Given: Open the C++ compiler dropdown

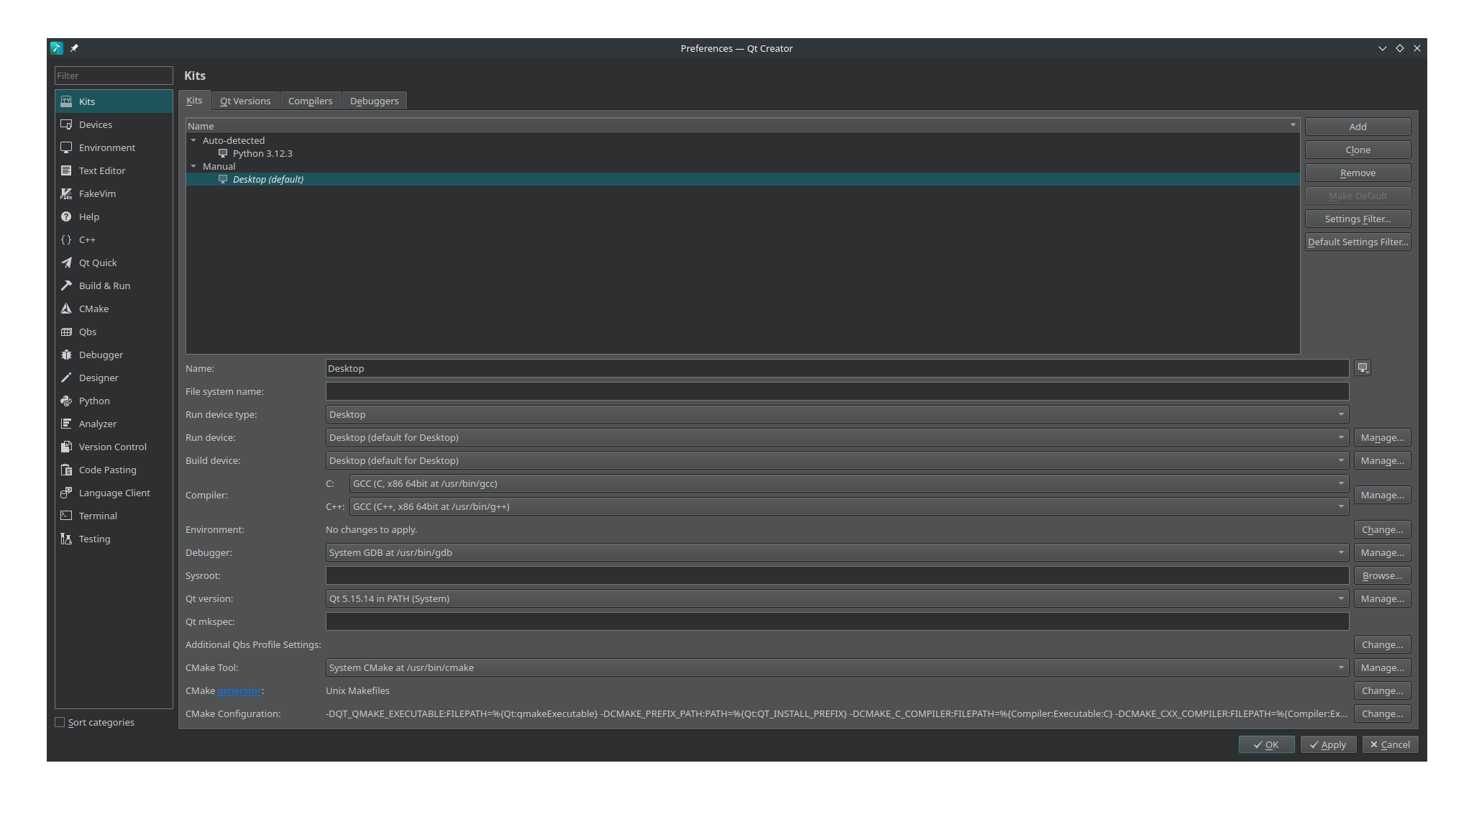Looking at the screenshot, I should [849, 506].
